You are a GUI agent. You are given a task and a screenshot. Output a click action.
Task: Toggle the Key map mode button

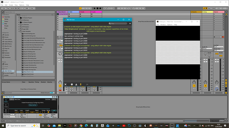click(209, 9)
